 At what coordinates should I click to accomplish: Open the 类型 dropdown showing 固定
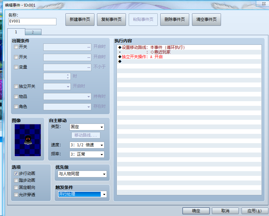(x=87, y=127)
